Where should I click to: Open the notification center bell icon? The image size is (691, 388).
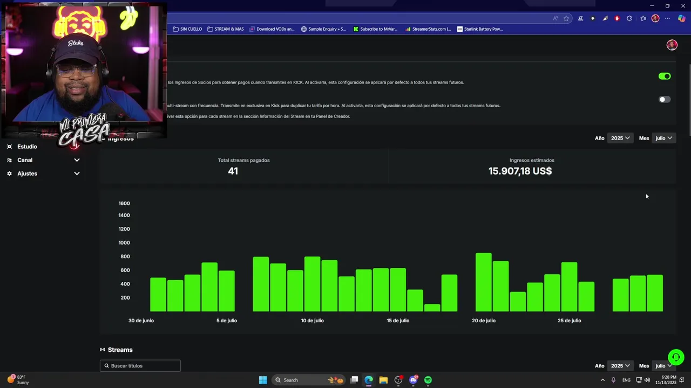[682, 380]
